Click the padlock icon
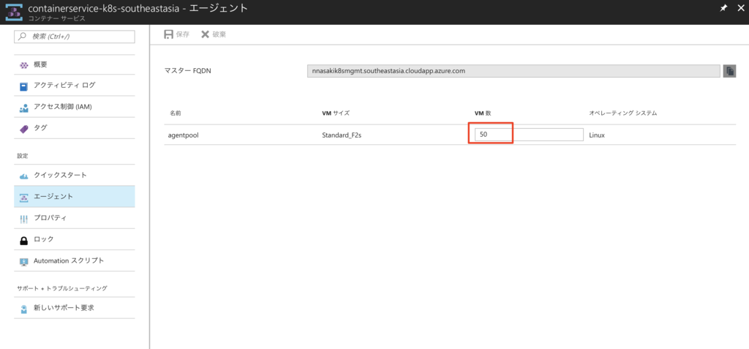 click(24, 240)
